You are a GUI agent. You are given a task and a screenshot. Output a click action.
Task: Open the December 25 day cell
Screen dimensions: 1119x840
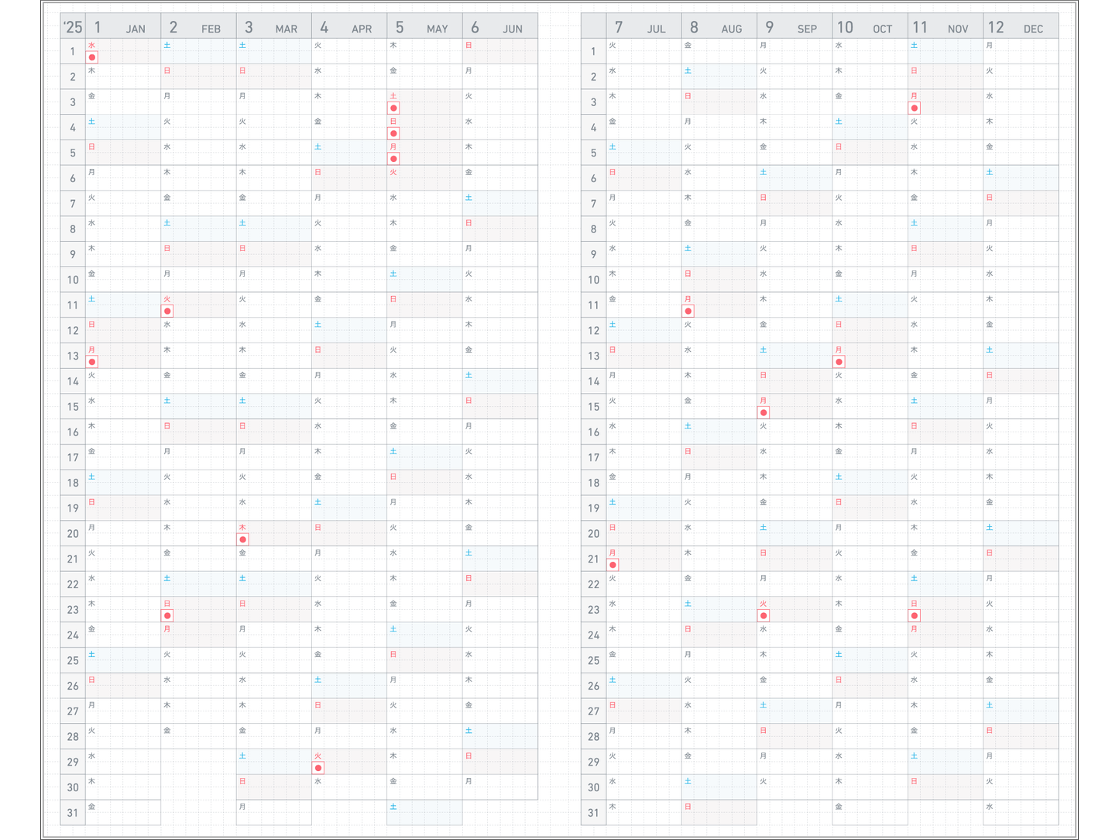click(x=1021, y=660)
